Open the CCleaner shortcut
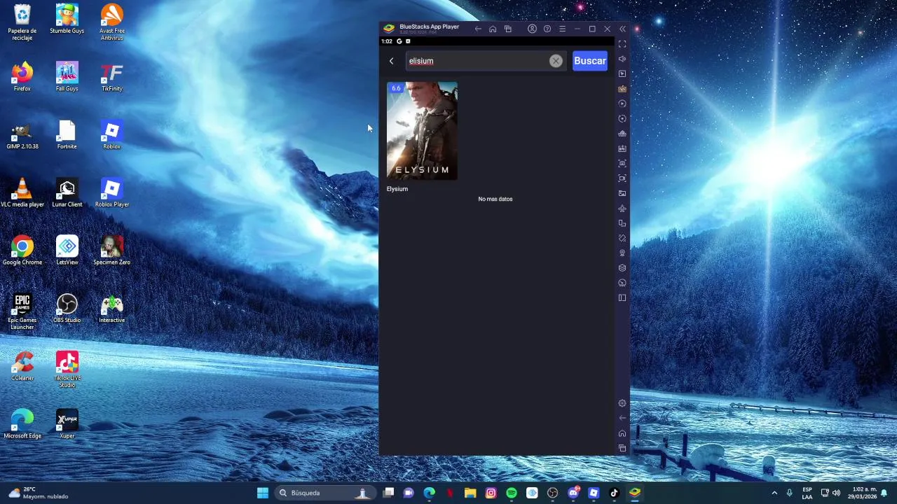 [22, 367]
